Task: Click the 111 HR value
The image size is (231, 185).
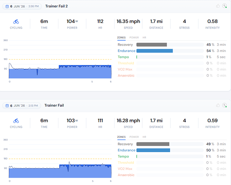Action: [100, 121]
